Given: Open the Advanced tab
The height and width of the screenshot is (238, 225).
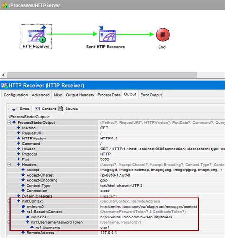Looking at the screenshot, I should pyautogui.click(x=41, y=95).
